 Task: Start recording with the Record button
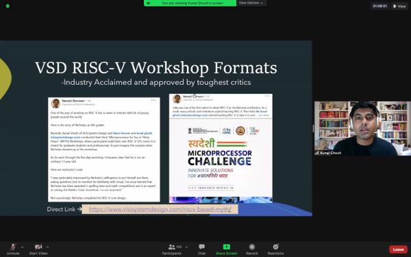pyautogui.click(x=252, y=249)
